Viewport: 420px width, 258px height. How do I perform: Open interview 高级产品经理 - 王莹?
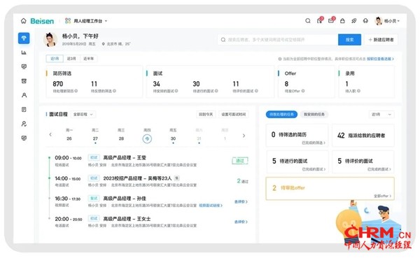pos(125,157)
